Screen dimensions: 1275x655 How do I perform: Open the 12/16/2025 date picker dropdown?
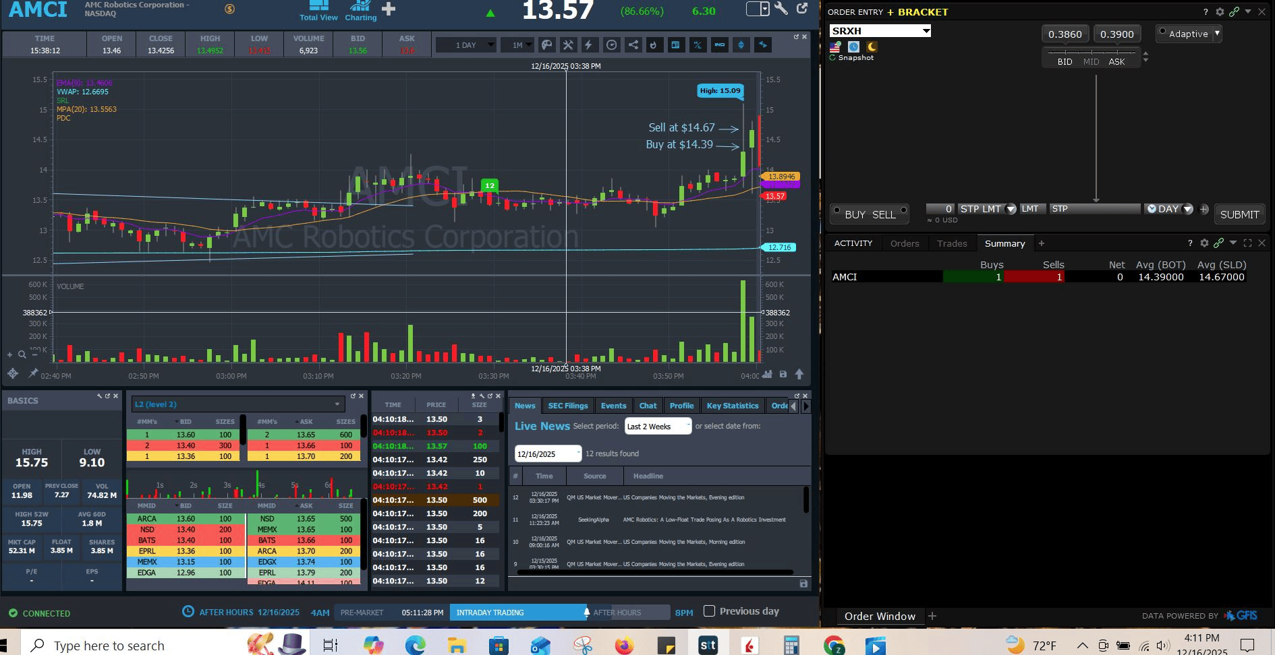click(548, 454)
